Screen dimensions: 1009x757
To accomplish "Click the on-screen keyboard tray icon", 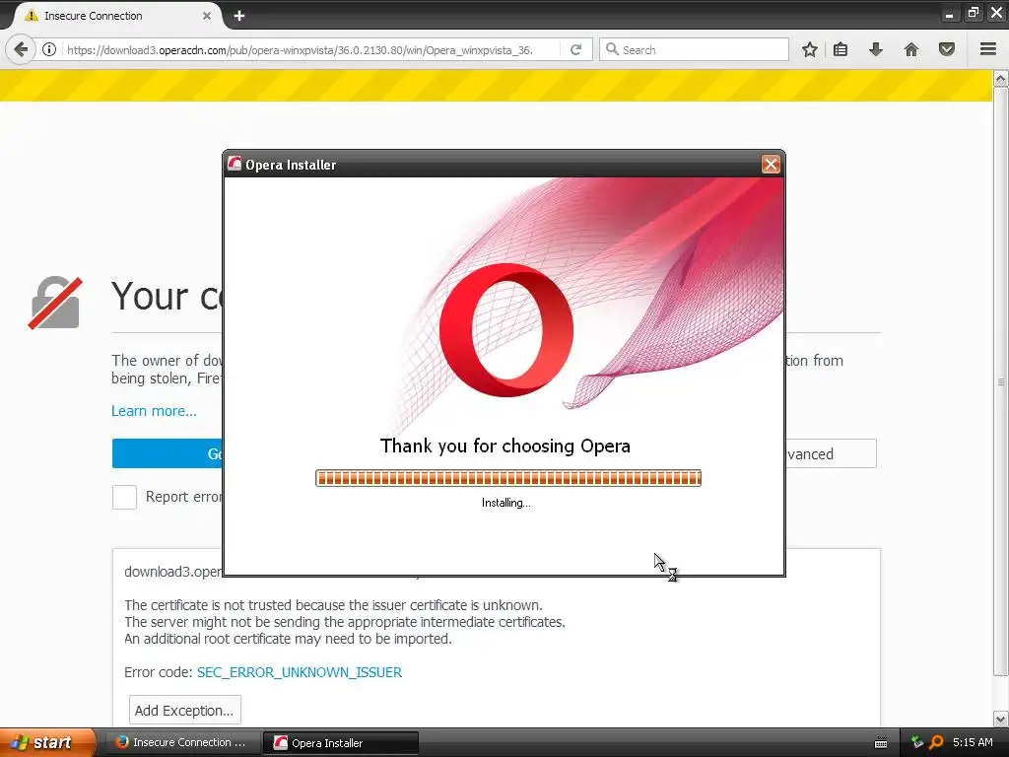I will click(x=881, y=743).
